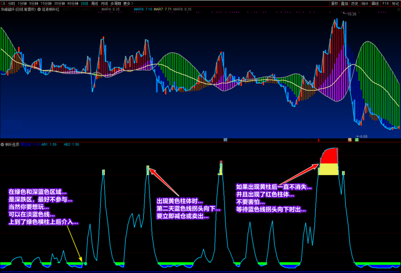Select the 5分钟 period tab
Viewport: 401px width, 273px height.
coord(34,3)
